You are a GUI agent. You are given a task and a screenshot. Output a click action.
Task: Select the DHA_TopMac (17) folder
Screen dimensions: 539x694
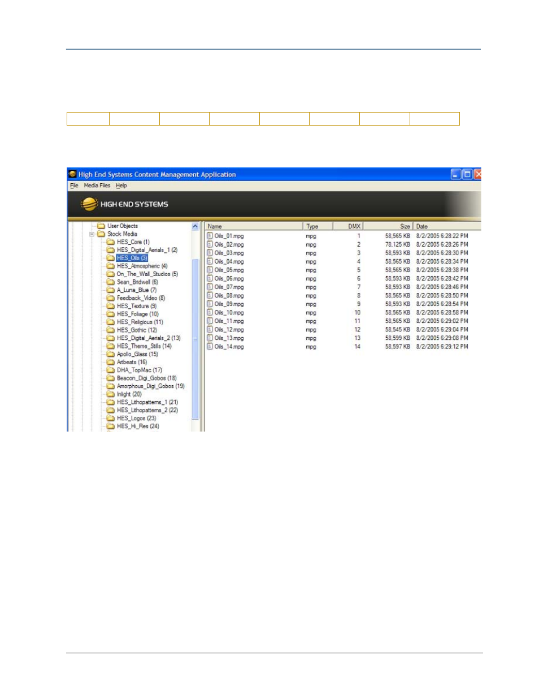click(139, 370)
